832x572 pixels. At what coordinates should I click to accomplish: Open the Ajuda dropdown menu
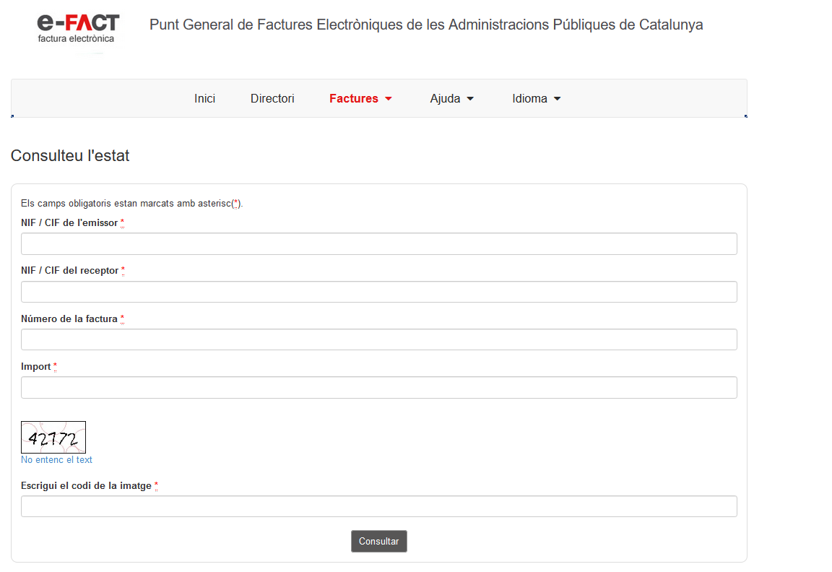(451, 99)
